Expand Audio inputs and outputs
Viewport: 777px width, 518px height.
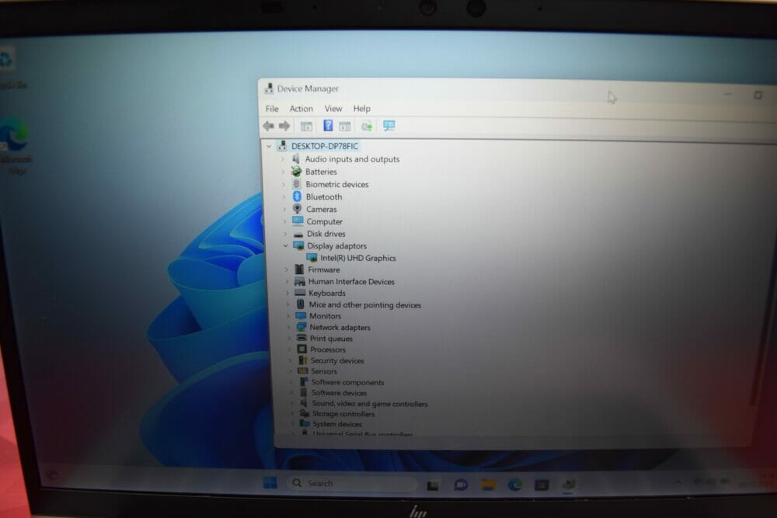(x=283, y=159)
